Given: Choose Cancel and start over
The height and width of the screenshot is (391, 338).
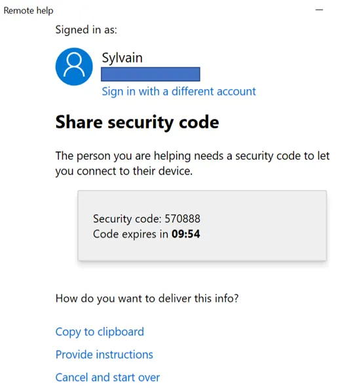Looking at the screenshot, I should 107,377.
